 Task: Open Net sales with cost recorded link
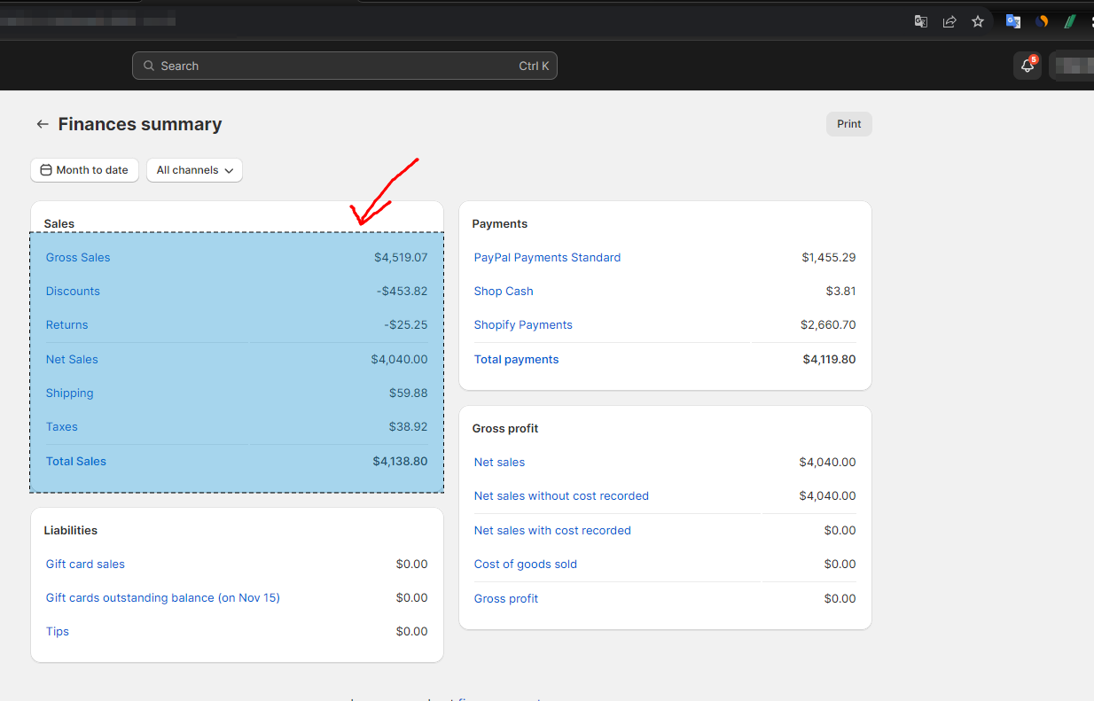point(552,531)
